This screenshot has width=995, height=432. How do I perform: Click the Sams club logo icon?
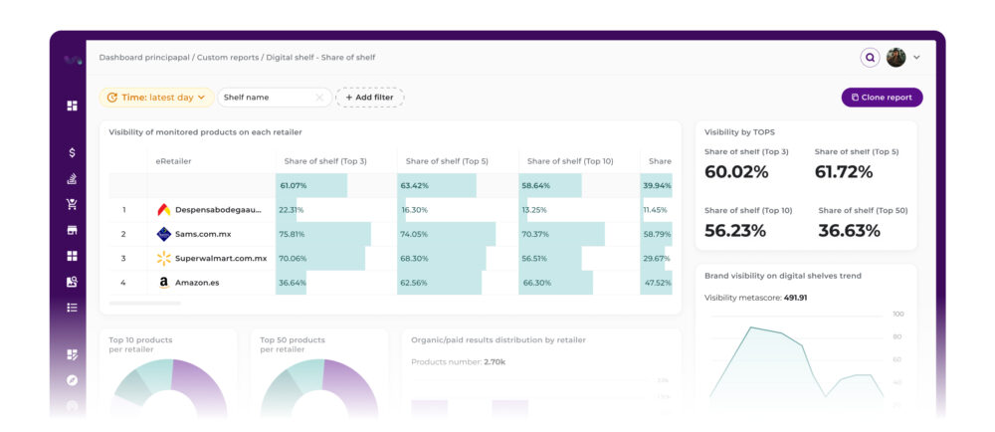pos(164,234)
